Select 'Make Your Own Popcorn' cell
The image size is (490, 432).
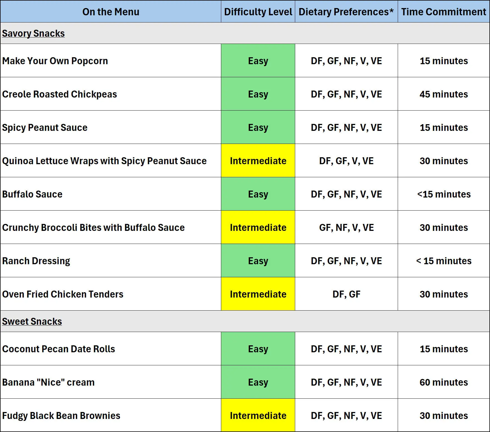[111, 61]
